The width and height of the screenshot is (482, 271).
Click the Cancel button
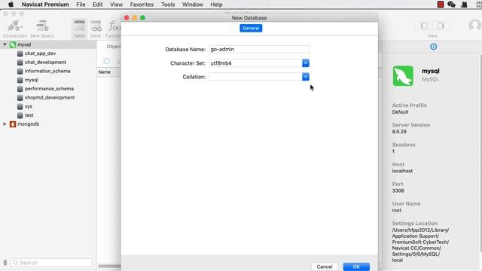coord(325,266)
